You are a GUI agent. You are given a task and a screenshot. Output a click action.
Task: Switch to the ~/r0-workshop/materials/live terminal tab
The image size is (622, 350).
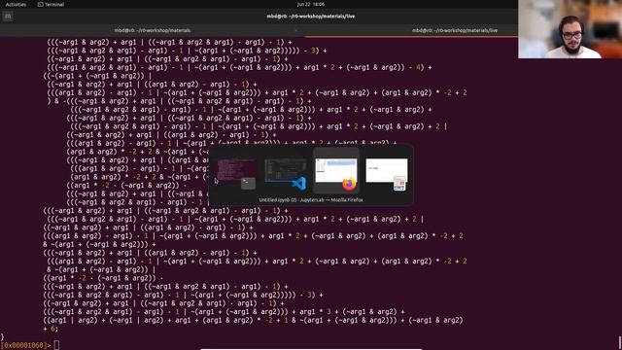454,30
